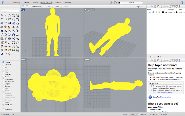Click the red car icon

point(6,46)
